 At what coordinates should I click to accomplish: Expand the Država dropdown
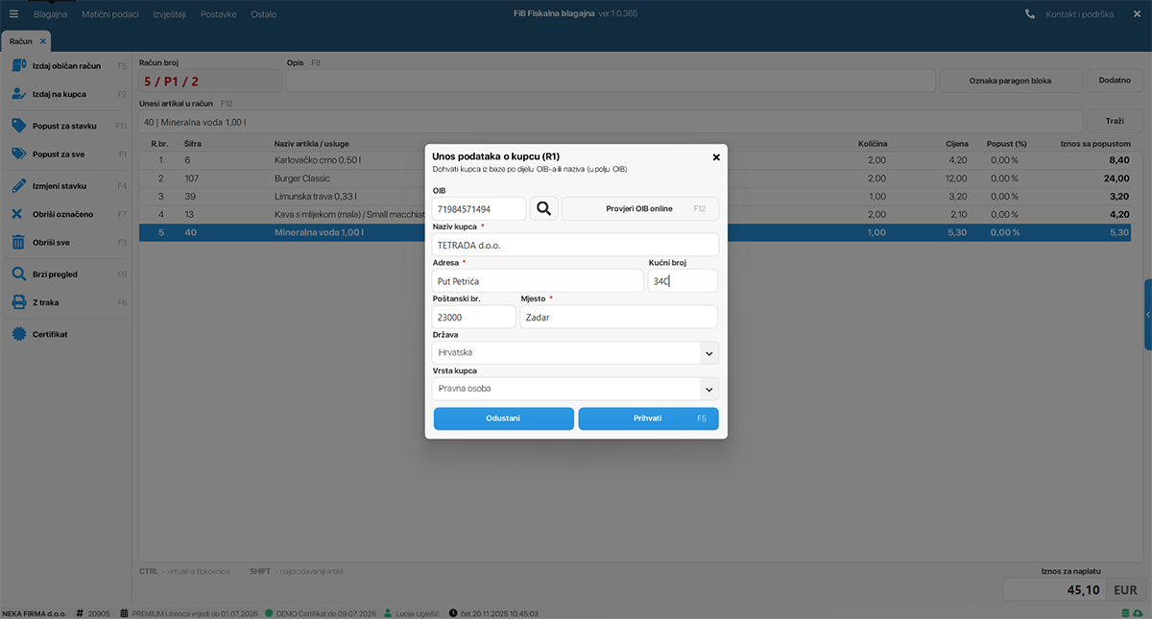(x=708, y=353)
